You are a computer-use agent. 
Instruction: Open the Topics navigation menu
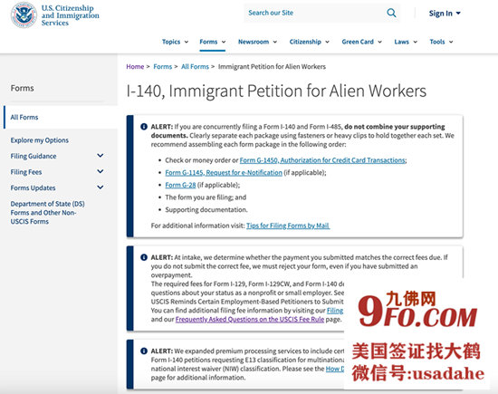coord(175,42)
